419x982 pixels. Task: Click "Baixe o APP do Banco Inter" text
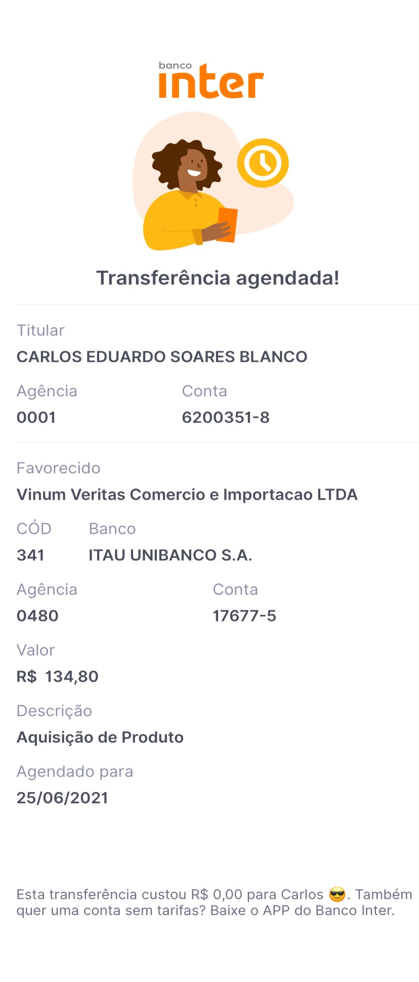[x=302, y=911]
